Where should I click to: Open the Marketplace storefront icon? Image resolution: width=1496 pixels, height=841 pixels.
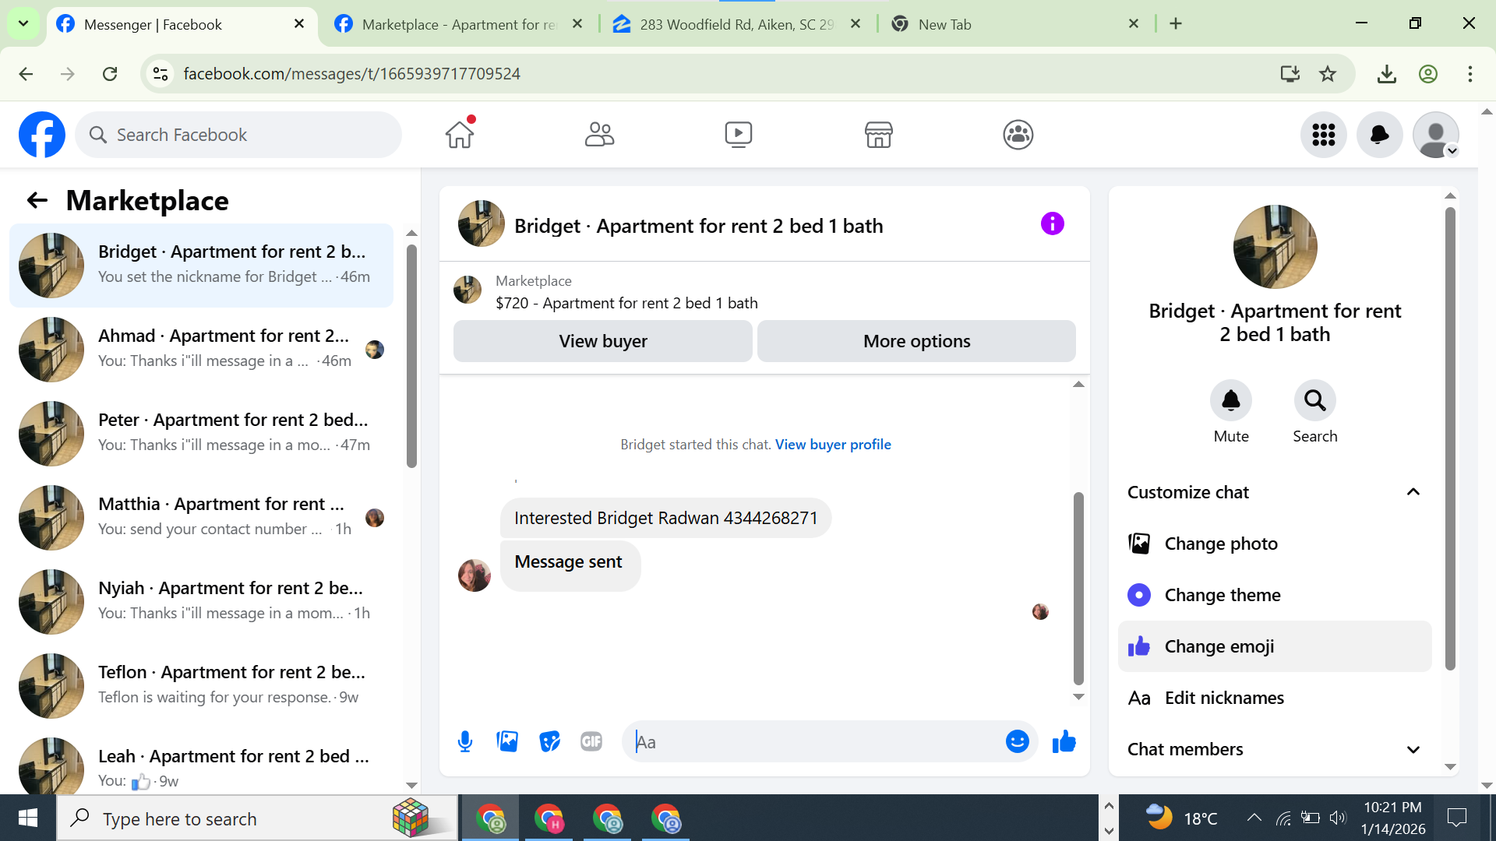point(878,135)
